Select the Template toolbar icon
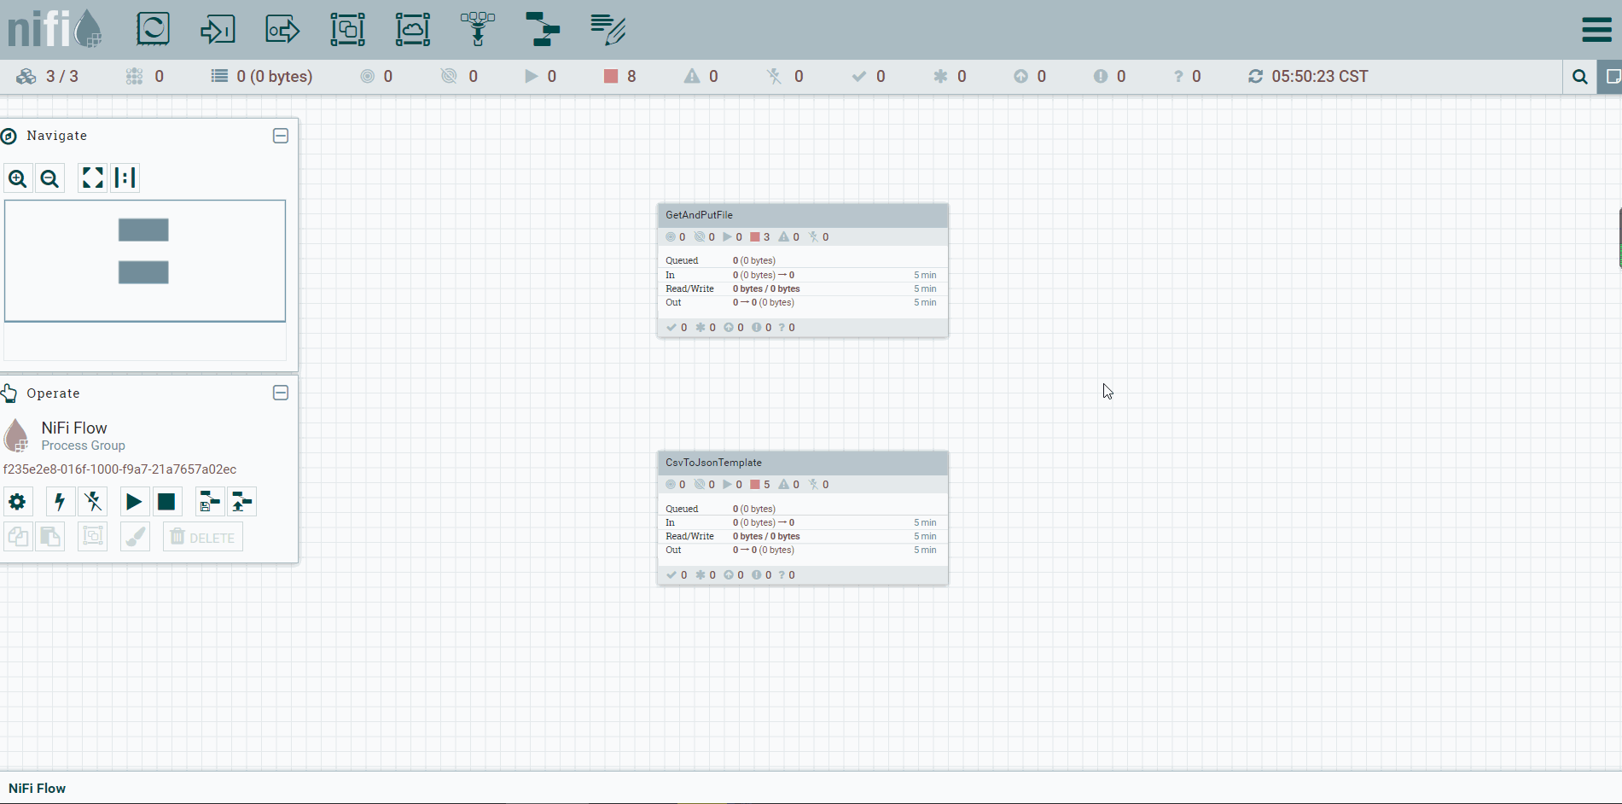 [542, 29]
